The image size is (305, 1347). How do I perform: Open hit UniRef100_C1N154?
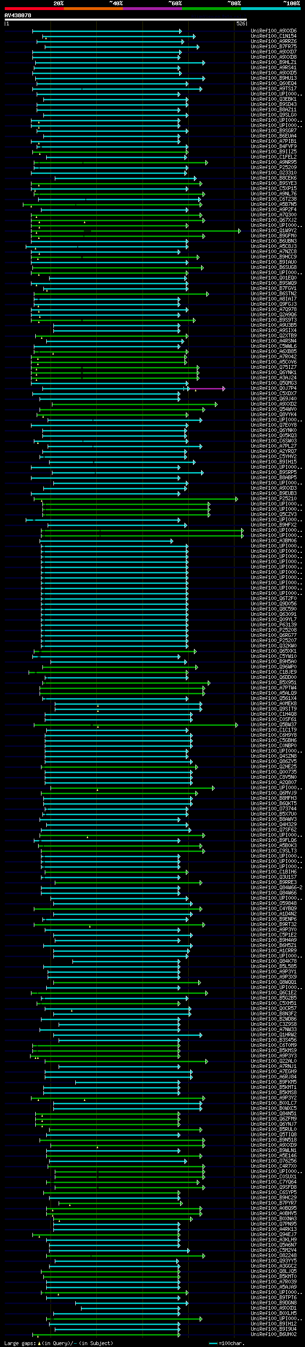274,36
